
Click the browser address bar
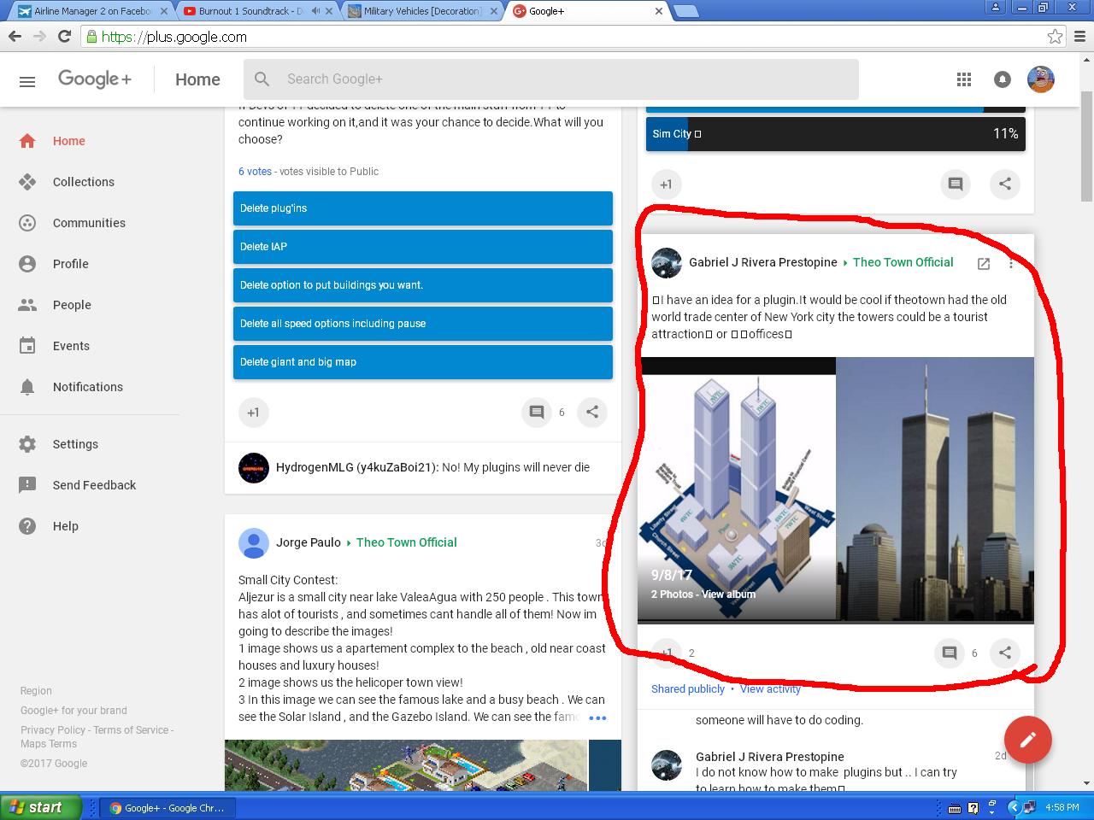pyautogui.click(x=564, y=37)
